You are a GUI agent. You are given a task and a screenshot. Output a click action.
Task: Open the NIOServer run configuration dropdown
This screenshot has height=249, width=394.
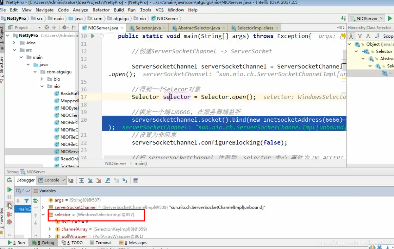coord(367,18)
